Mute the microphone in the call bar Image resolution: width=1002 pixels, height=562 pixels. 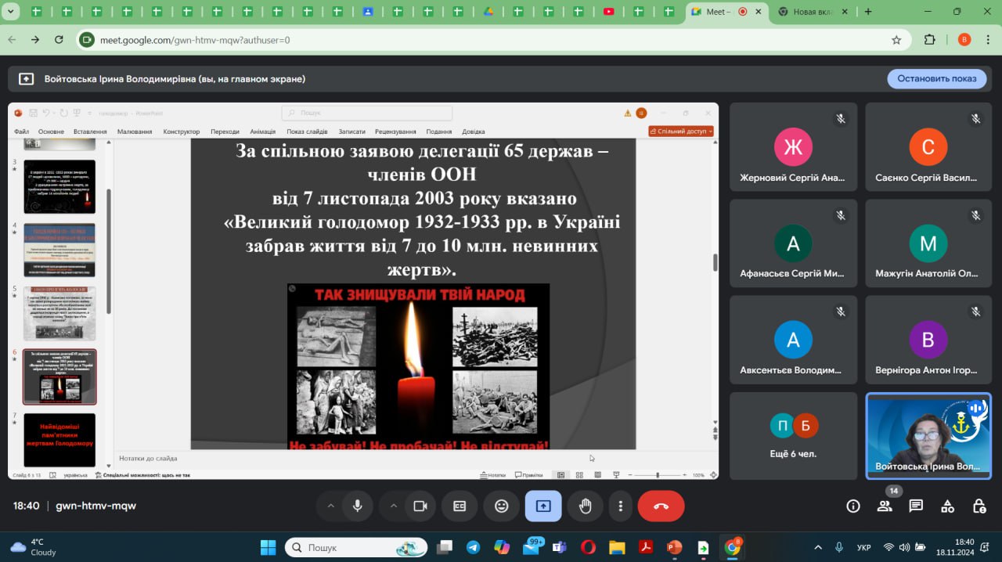[358, 506]
